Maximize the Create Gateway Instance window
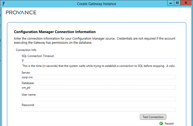Viewport: 193px width, 126px height. tap(177, 3)
